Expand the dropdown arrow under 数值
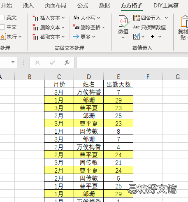188x202 pixels. click(x=123, y=37)
